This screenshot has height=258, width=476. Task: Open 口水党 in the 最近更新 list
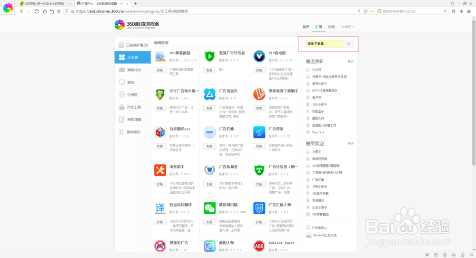click(317, 70)
